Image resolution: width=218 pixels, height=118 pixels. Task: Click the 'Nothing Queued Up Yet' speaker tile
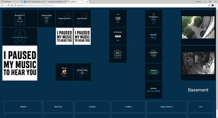click(x=20, y=36)
